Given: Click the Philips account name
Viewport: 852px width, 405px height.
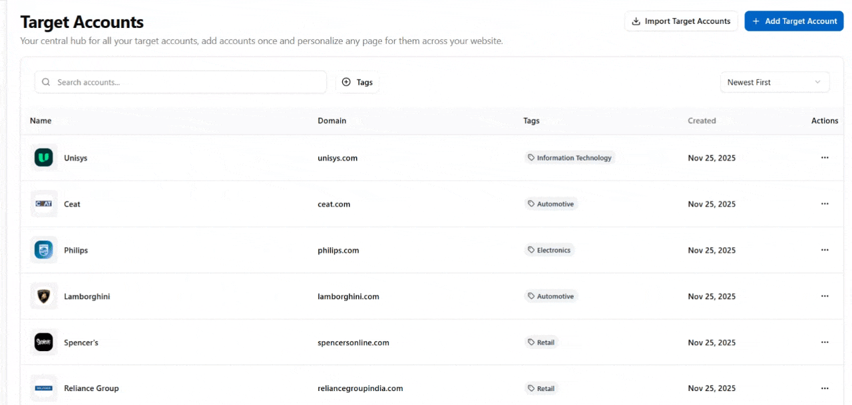Looking at the screenshot, I should point(76,250).
